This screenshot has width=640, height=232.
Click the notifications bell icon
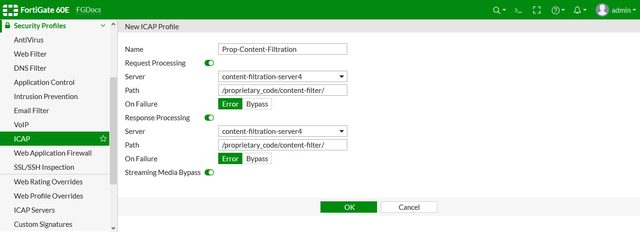577,10
